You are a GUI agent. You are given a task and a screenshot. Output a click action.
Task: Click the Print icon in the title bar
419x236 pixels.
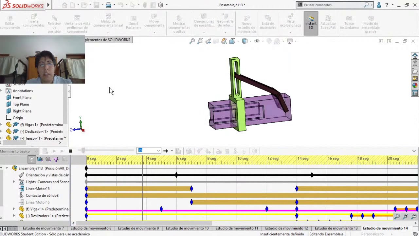108,5
